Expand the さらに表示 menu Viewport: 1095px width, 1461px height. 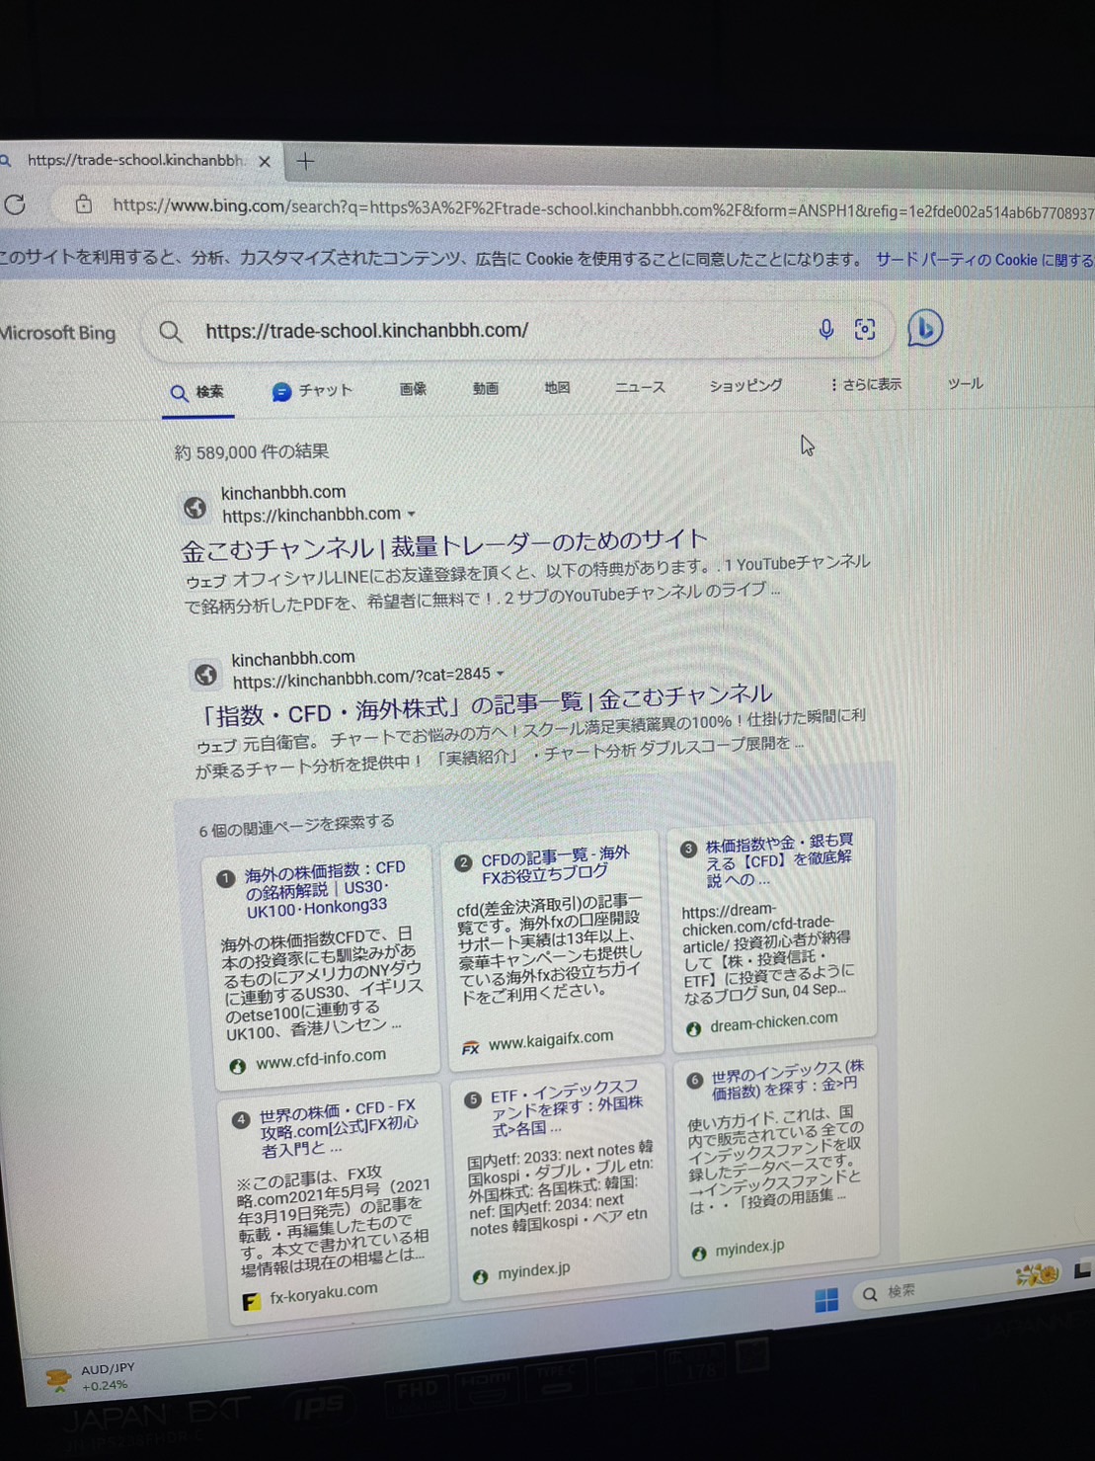tap(866, 384)
